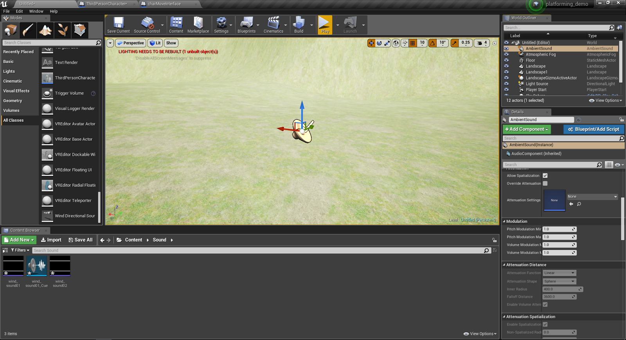Open Attenuation Function Linear dropdown

559,273
